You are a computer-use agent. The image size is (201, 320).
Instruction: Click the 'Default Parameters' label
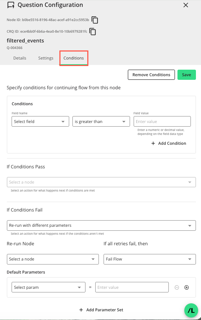26,272
